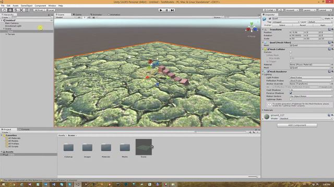Select Main Camera in Hierarchy

11,23
